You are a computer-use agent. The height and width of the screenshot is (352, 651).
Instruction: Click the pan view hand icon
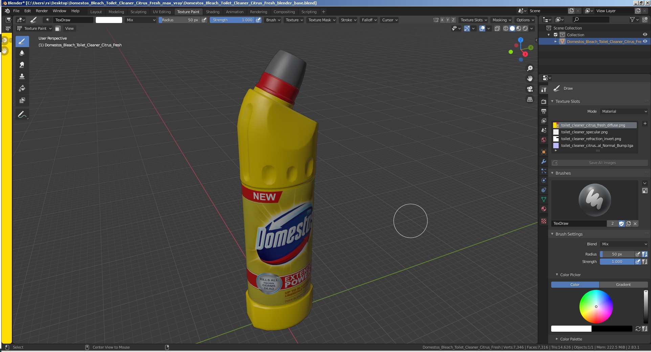(530, 79)
